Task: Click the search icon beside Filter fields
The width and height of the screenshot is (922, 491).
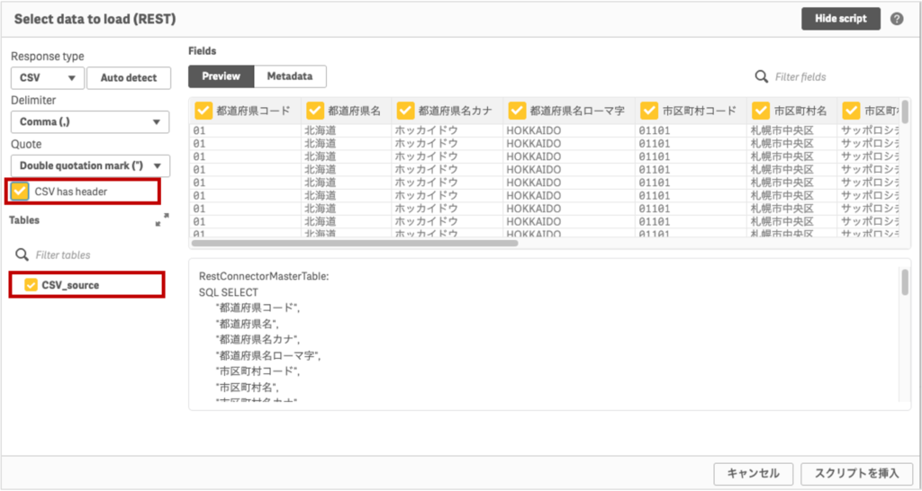Action: pyautogui.click(x=762, y=76)
